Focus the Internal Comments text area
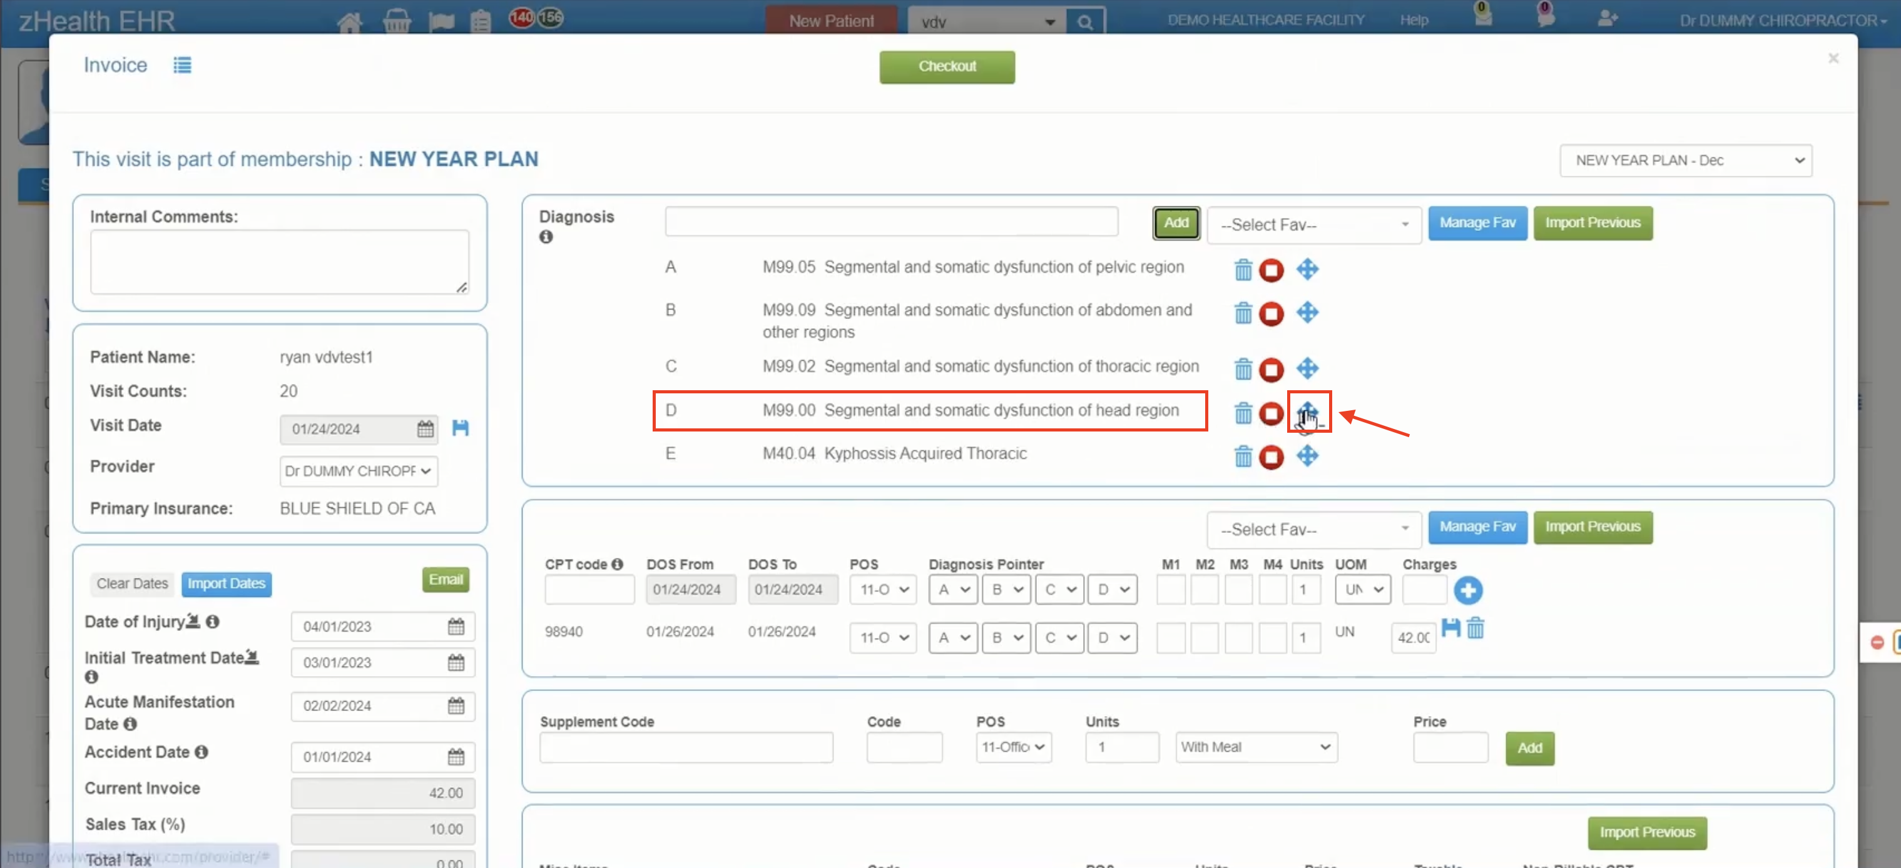Viewport: 1901px width, 868px height. (280, 262)
